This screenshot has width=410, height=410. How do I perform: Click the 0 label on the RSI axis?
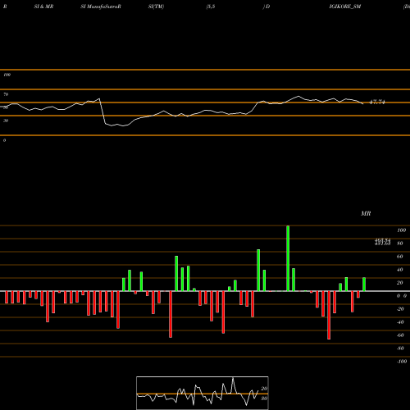4,140
